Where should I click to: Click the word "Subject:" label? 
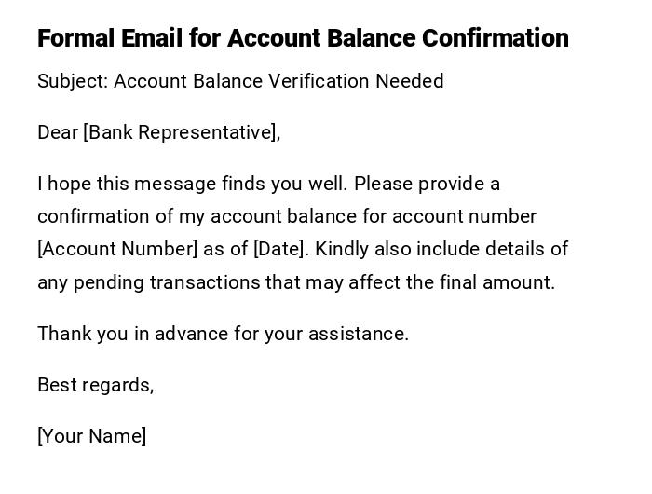pyautogui.click(x=73, y=81)
